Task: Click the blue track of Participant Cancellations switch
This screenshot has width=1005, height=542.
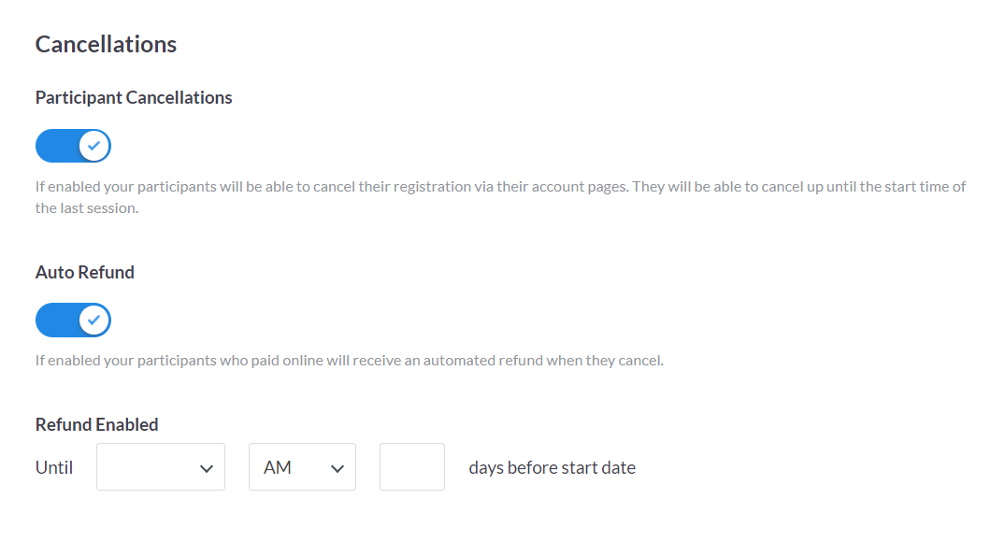Action: [56, 146]
